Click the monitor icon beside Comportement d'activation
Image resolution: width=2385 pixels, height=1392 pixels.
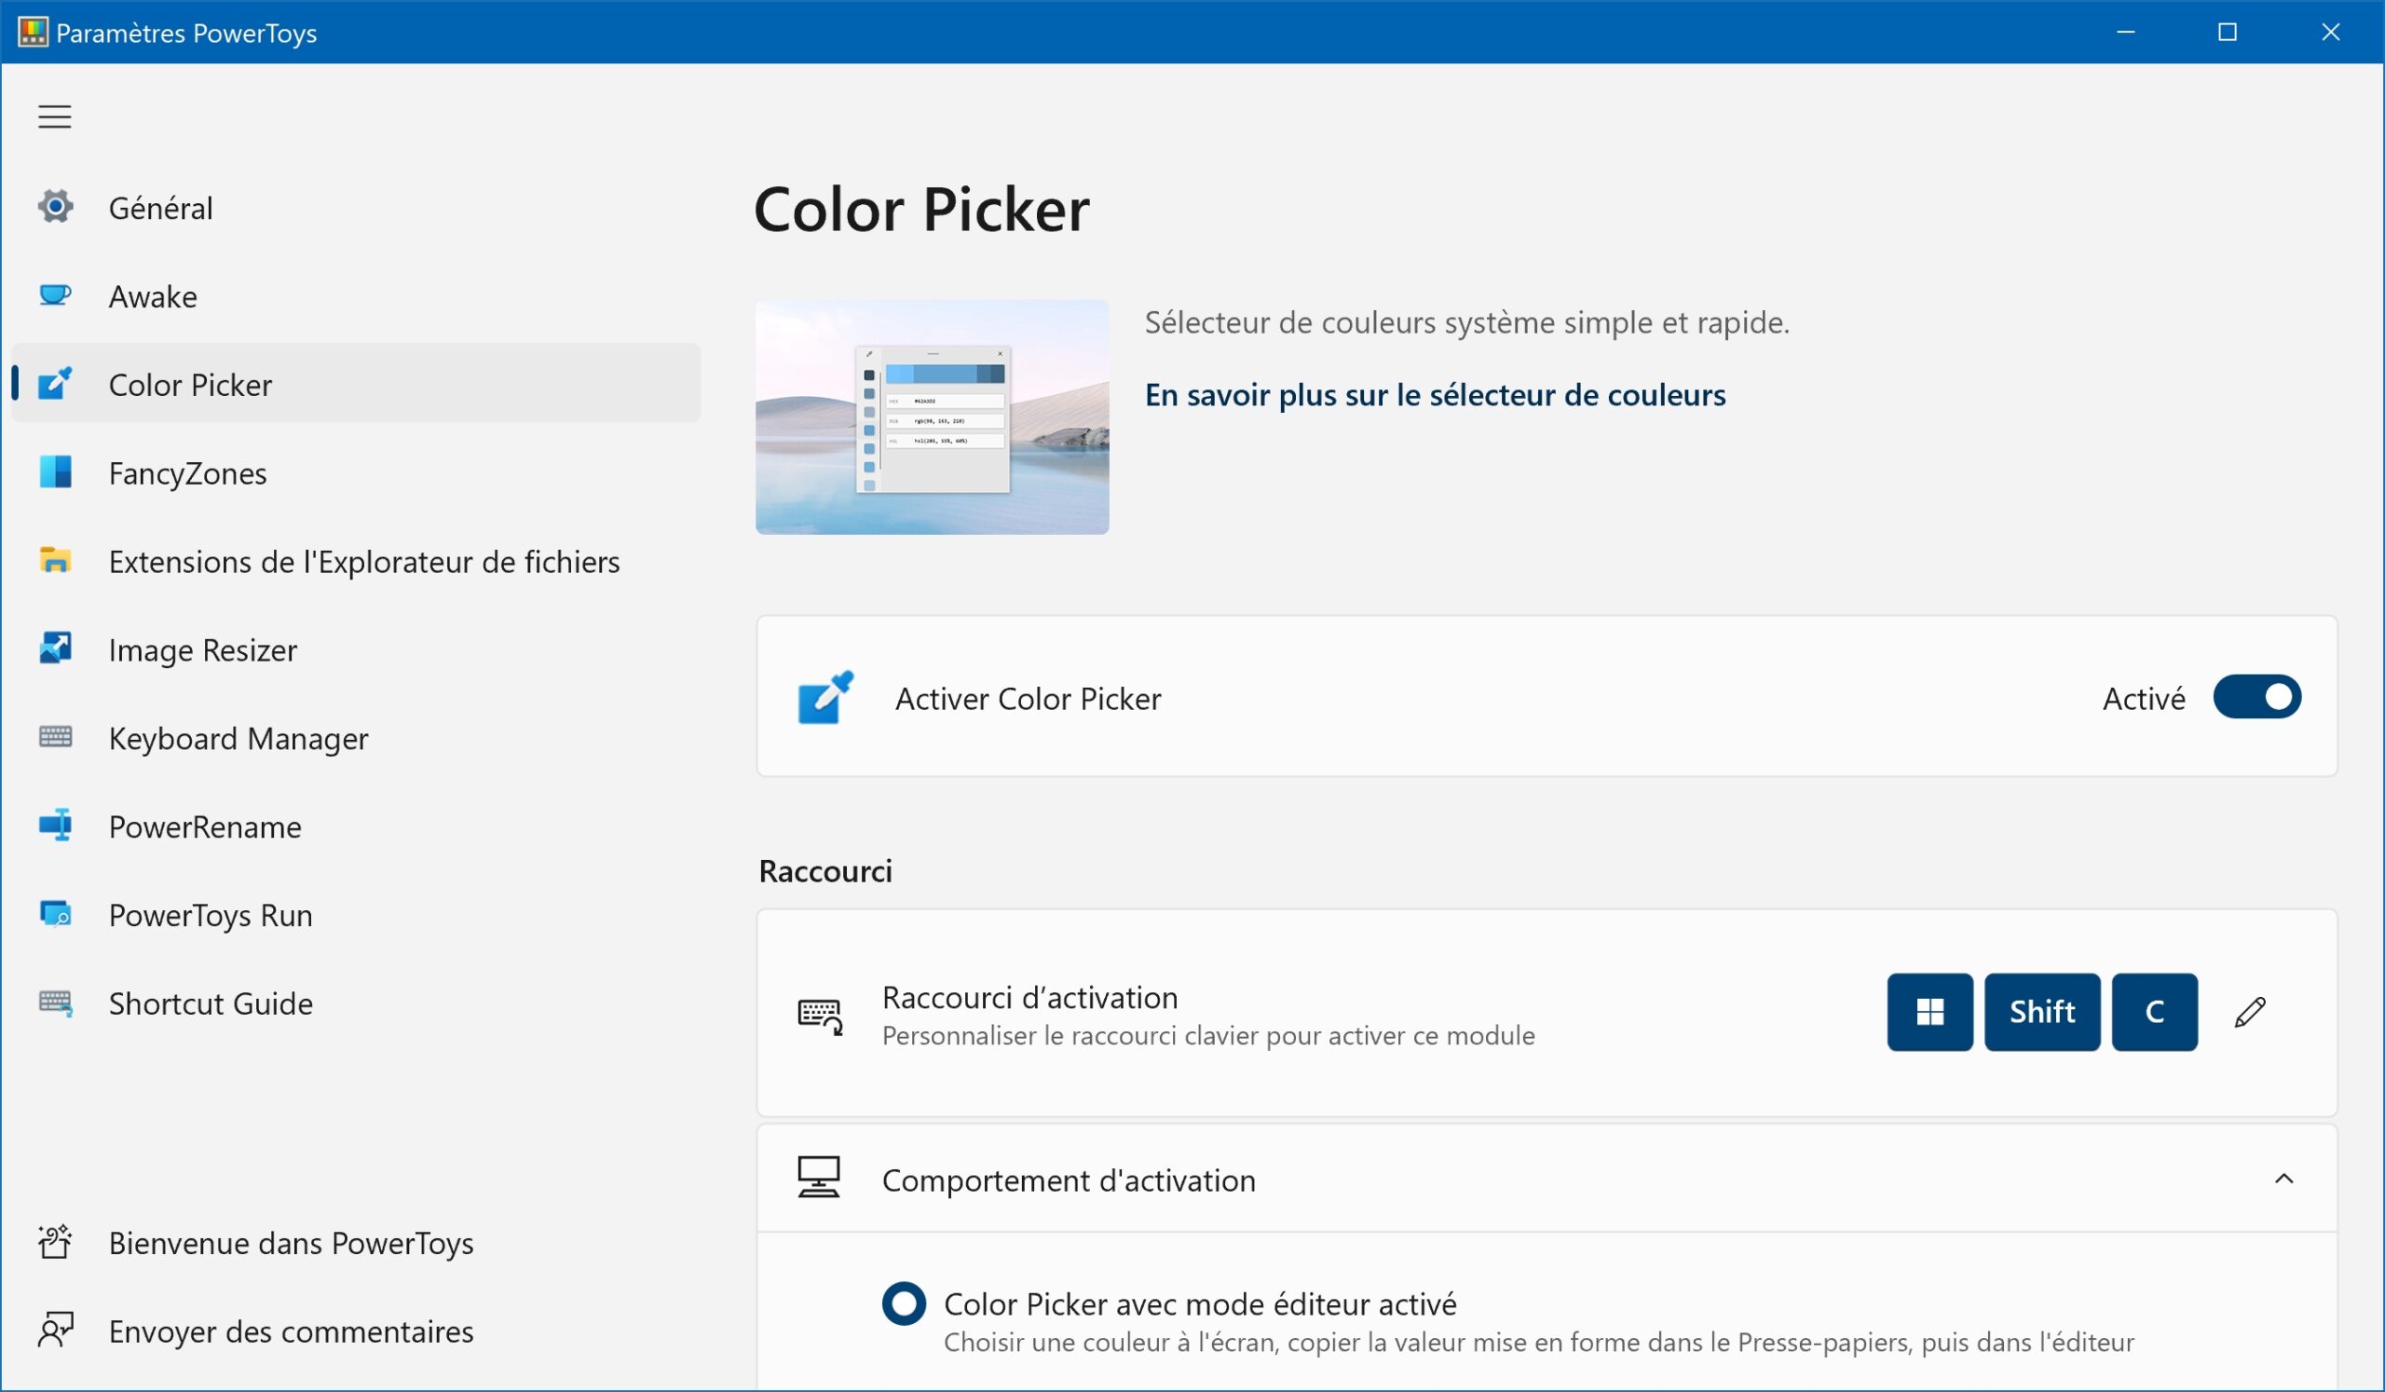(819, 1177)
